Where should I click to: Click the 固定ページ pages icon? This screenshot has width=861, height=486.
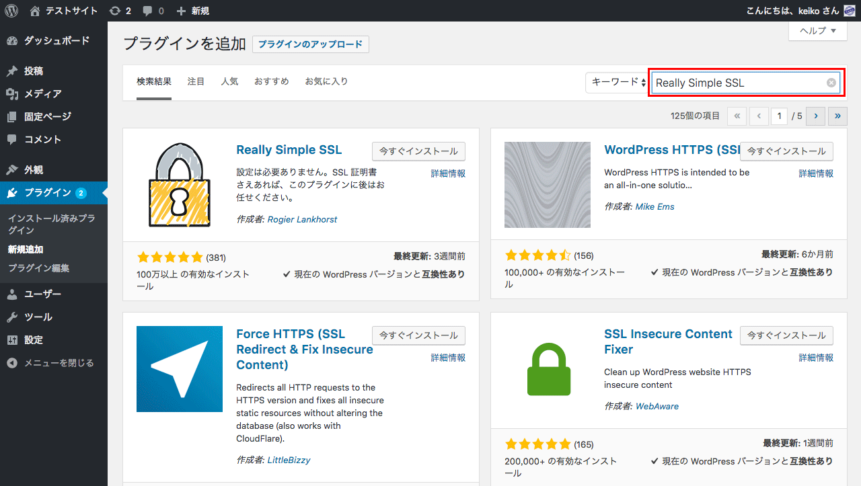(12, 117)
